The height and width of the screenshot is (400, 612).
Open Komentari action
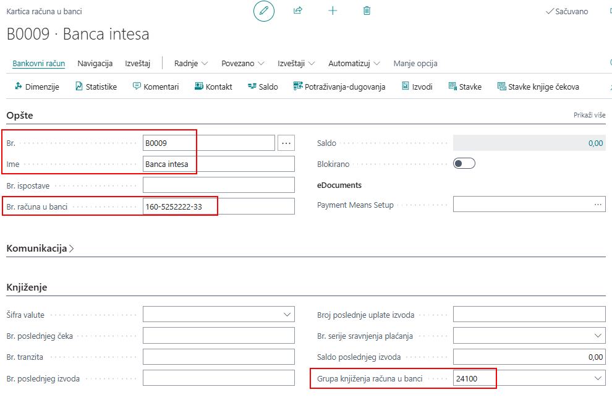[x=156, y=87]
